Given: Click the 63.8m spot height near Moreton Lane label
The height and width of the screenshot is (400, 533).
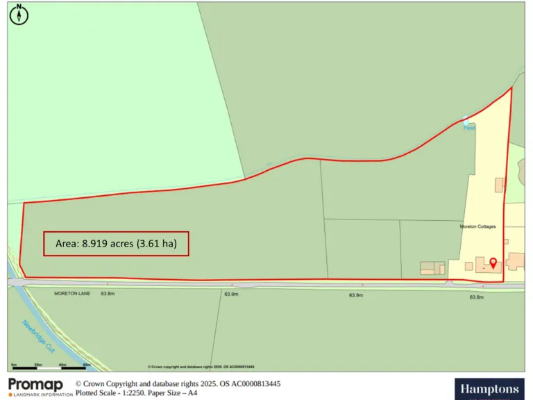Looking at the screenshot, I should [108, 294].
